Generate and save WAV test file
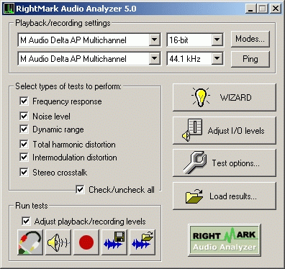This screenshot has height=269, width=285. pyautogui.click(x=114, y=242)
